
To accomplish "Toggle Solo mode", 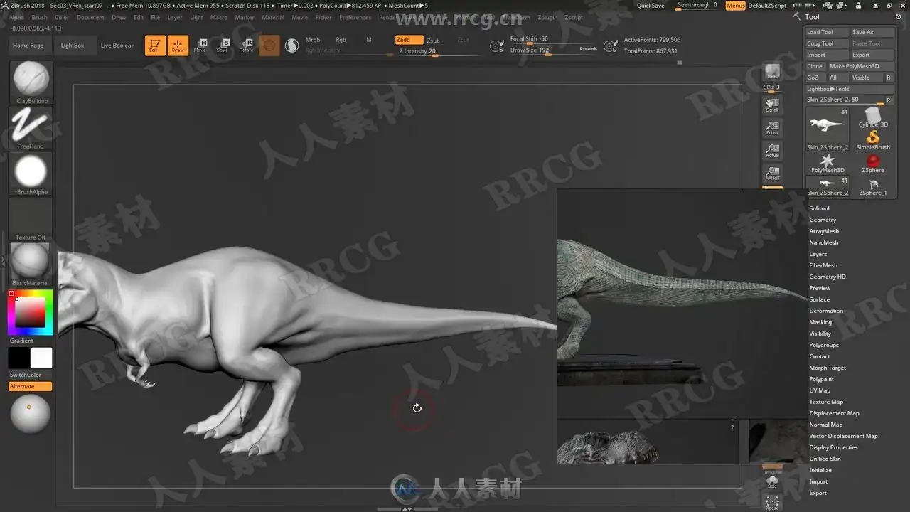I will 772,481.
